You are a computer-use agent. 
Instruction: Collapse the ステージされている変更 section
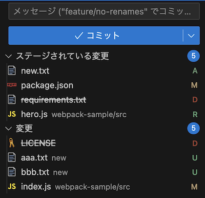coord(9,56)
